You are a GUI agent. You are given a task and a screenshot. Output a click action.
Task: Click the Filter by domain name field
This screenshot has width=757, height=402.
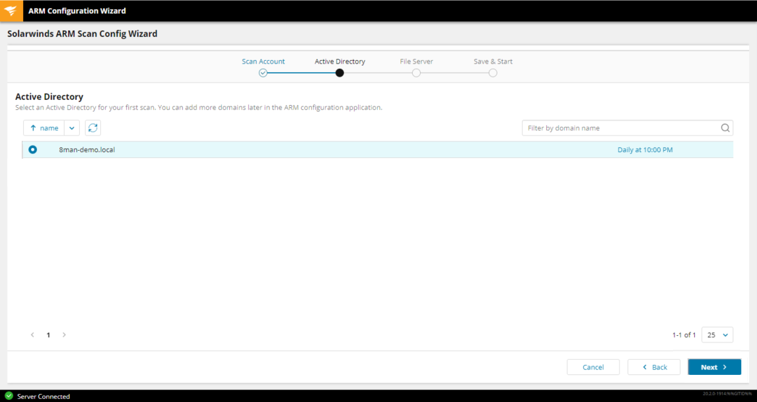[x=620, y=128]
